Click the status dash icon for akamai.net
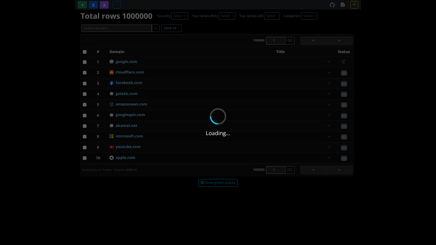This screenshot has width=436, height=245. coord(344,126)
